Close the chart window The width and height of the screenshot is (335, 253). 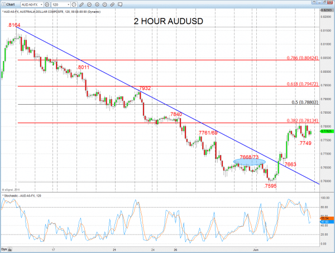click(331, 2)
